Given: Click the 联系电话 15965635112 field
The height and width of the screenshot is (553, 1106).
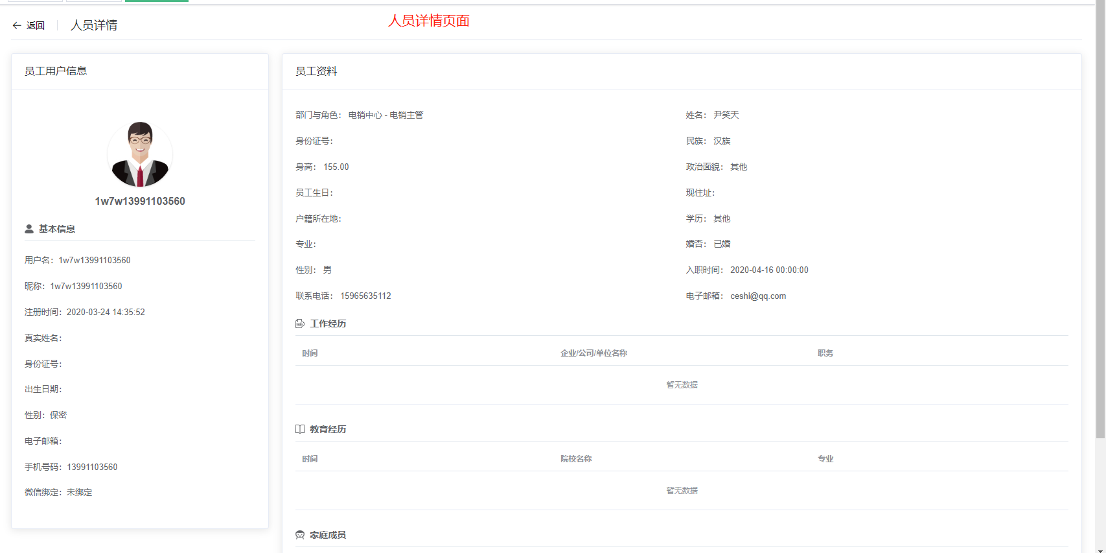Looking at the screenshot, I should click(343, 296).
